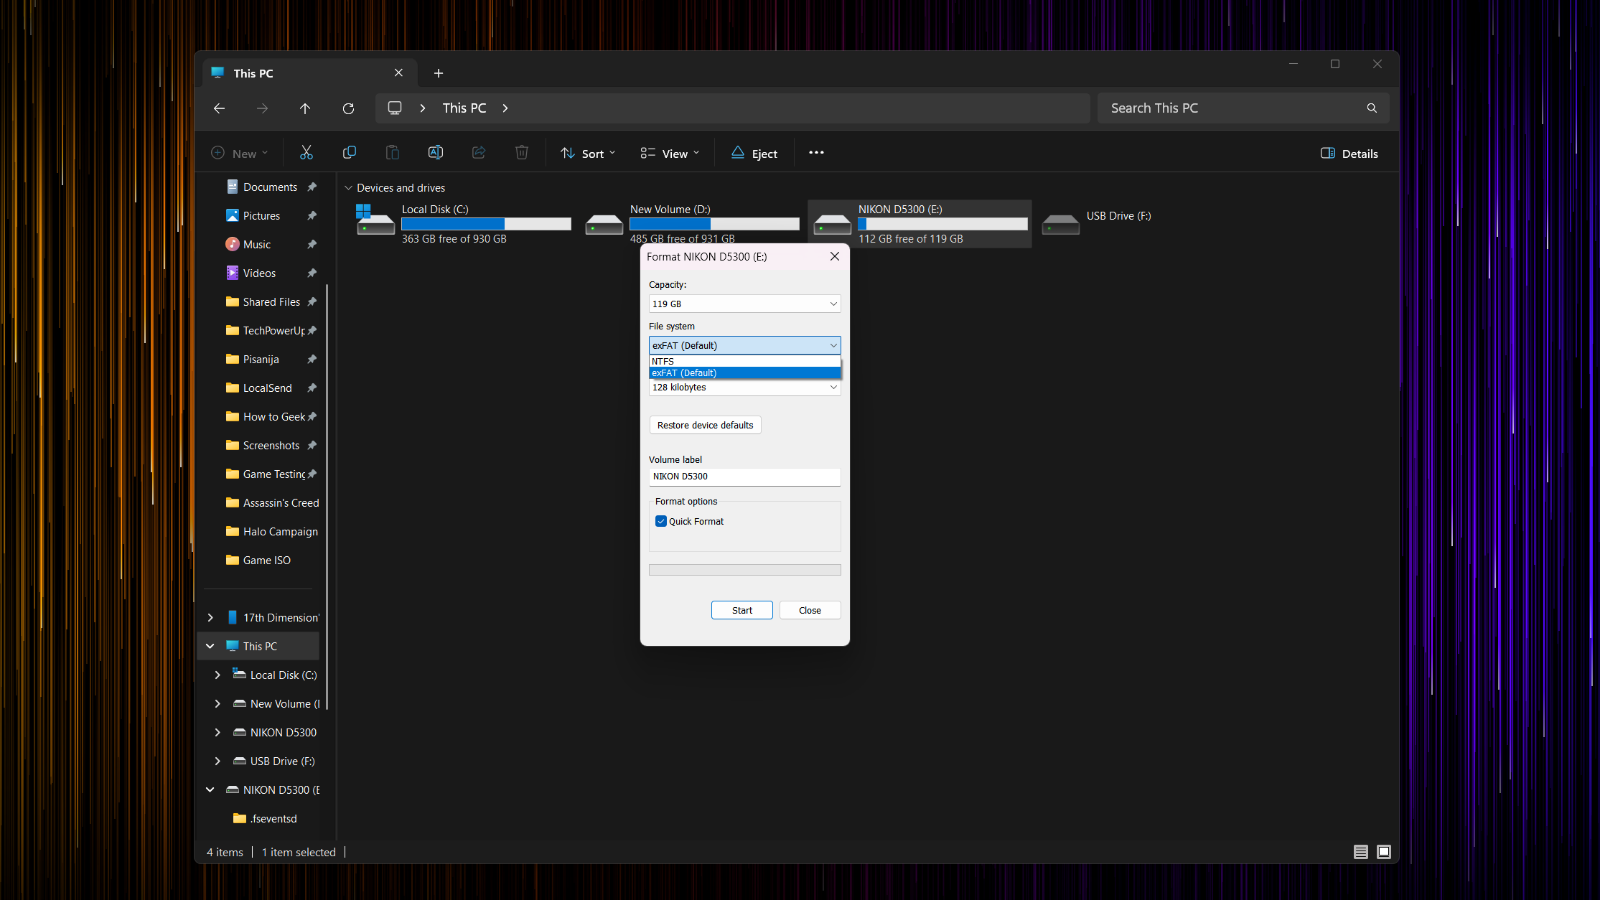
Task: Close the Format dialog with X
Action: (835, 257)
